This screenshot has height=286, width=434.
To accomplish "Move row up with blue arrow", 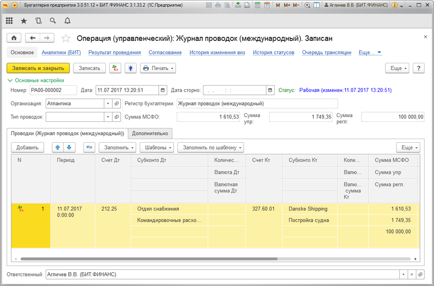I will click(x=58, y=147).
